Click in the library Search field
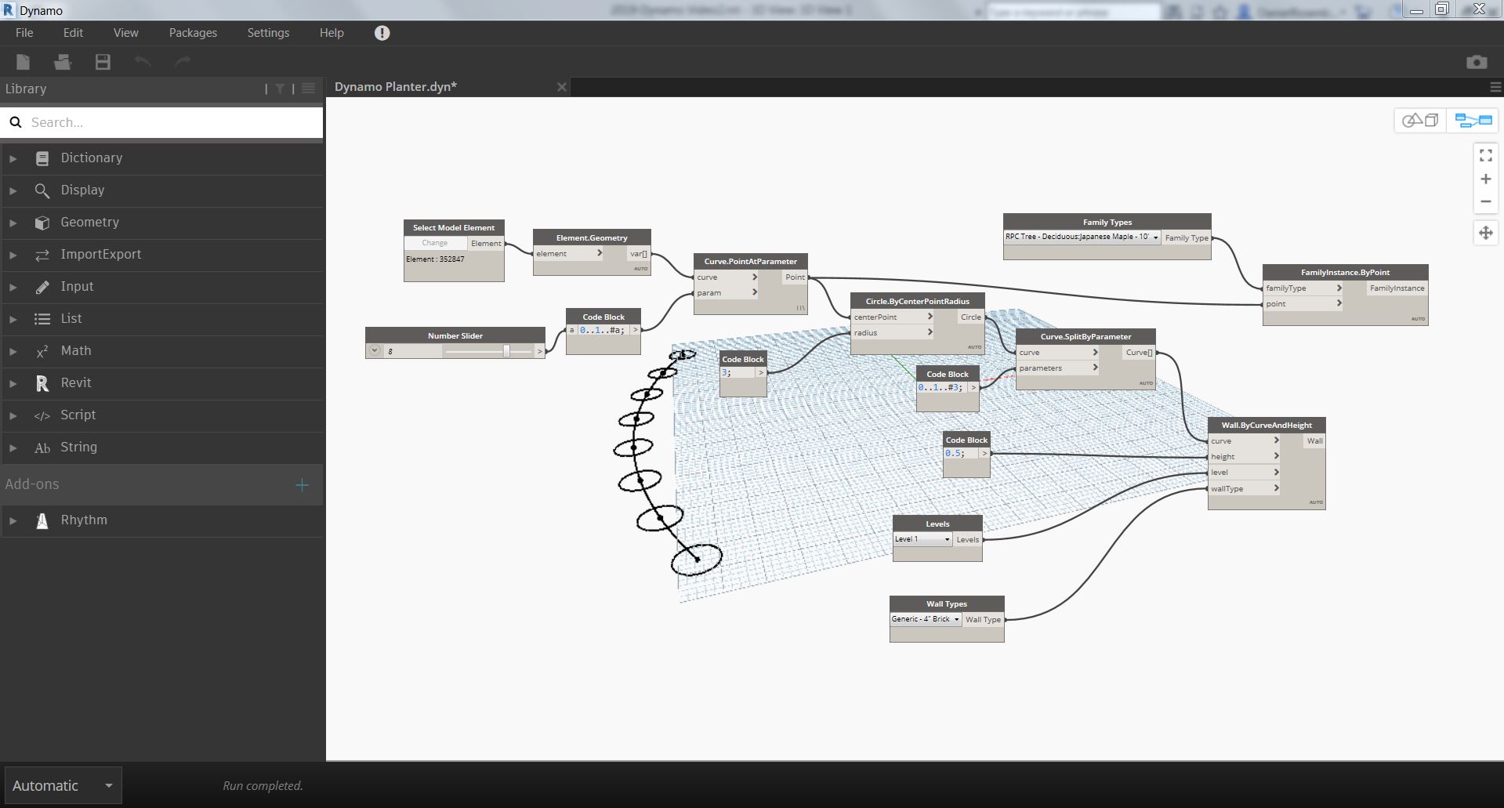The width and height of the screenshot is (1504, 808). coord(162,122)
